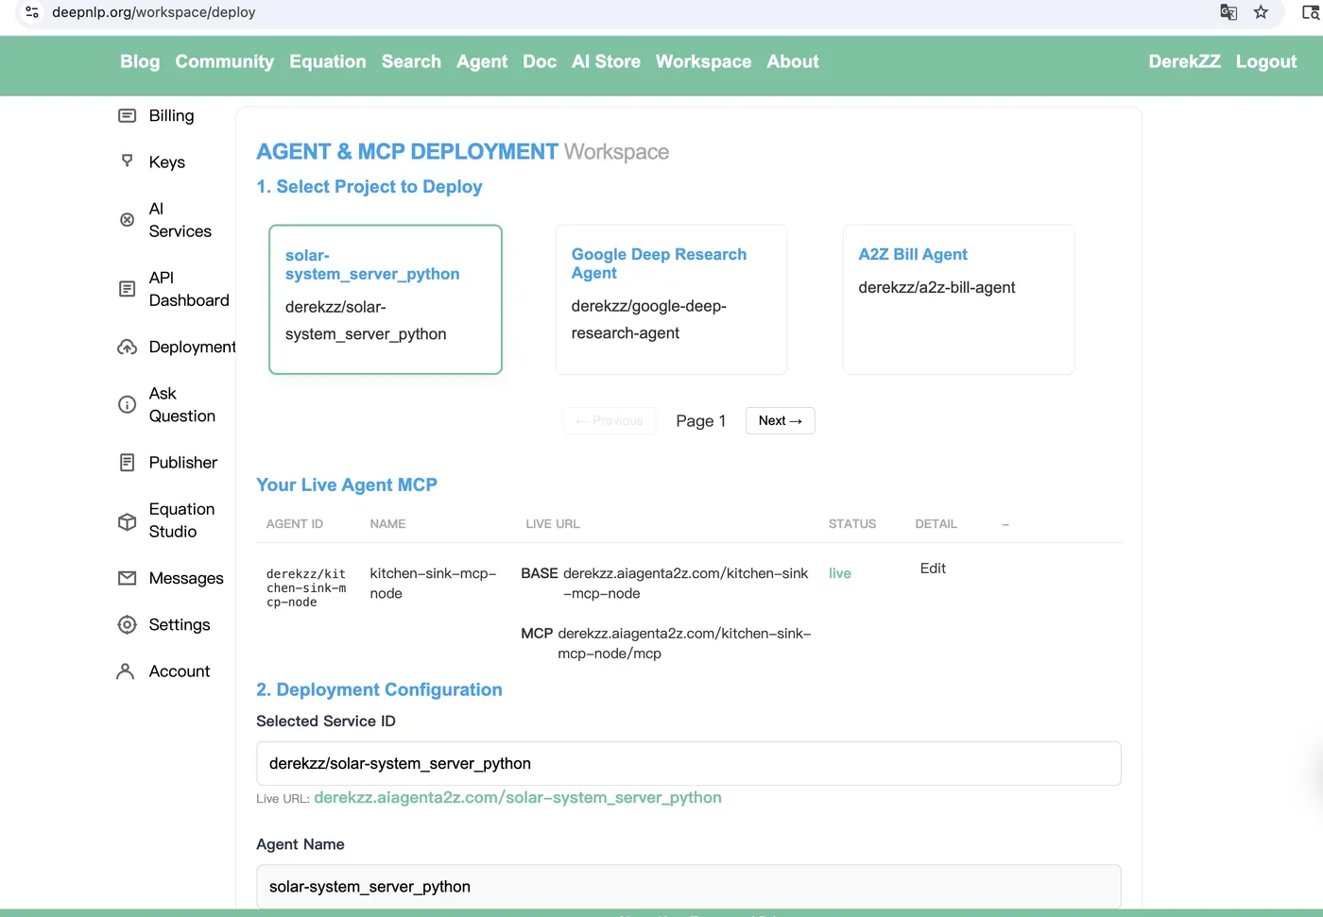Click the 'Page 1' pagination label
The width and height of the screenshot is (1323, 917).
pos(701,420)
